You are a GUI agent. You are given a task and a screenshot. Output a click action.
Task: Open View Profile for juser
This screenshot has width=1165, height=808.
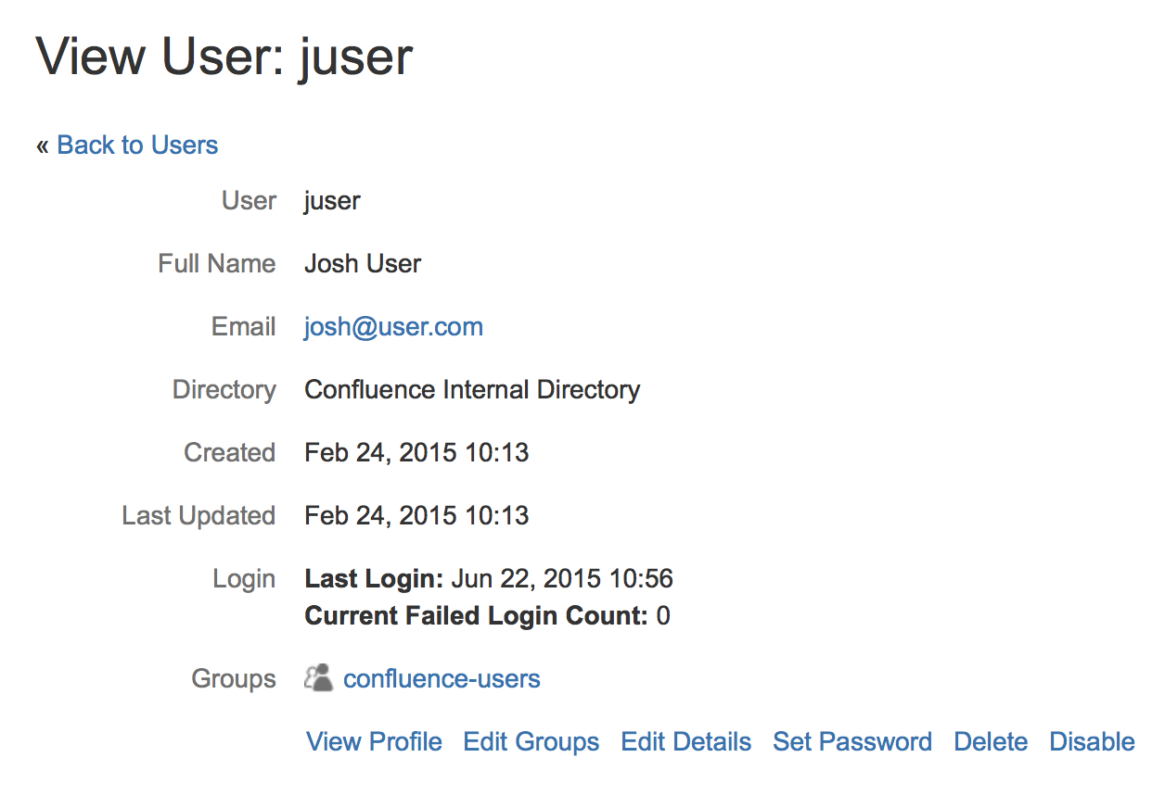(374, 742)
